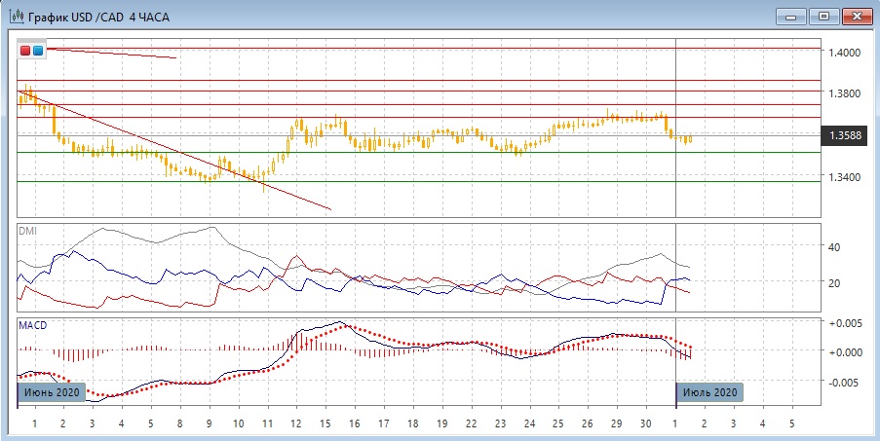Click the current price label 1.3588
Viewport: 880px width, 441px height.
tap(844, 135)
